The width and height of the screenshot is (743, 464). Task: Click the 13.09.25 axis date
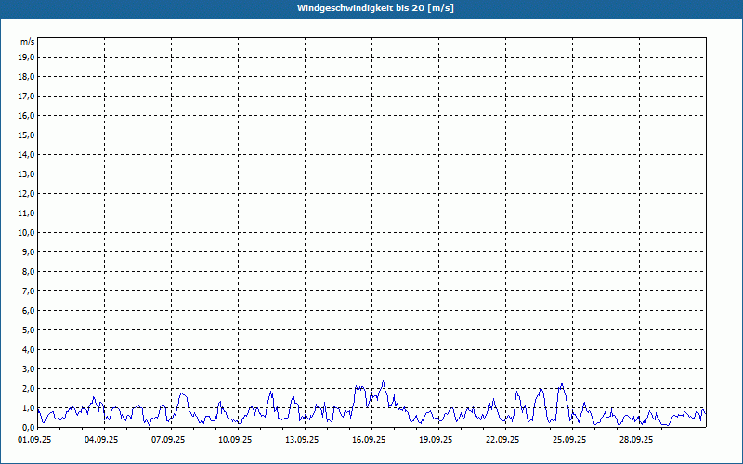[302, 440]
